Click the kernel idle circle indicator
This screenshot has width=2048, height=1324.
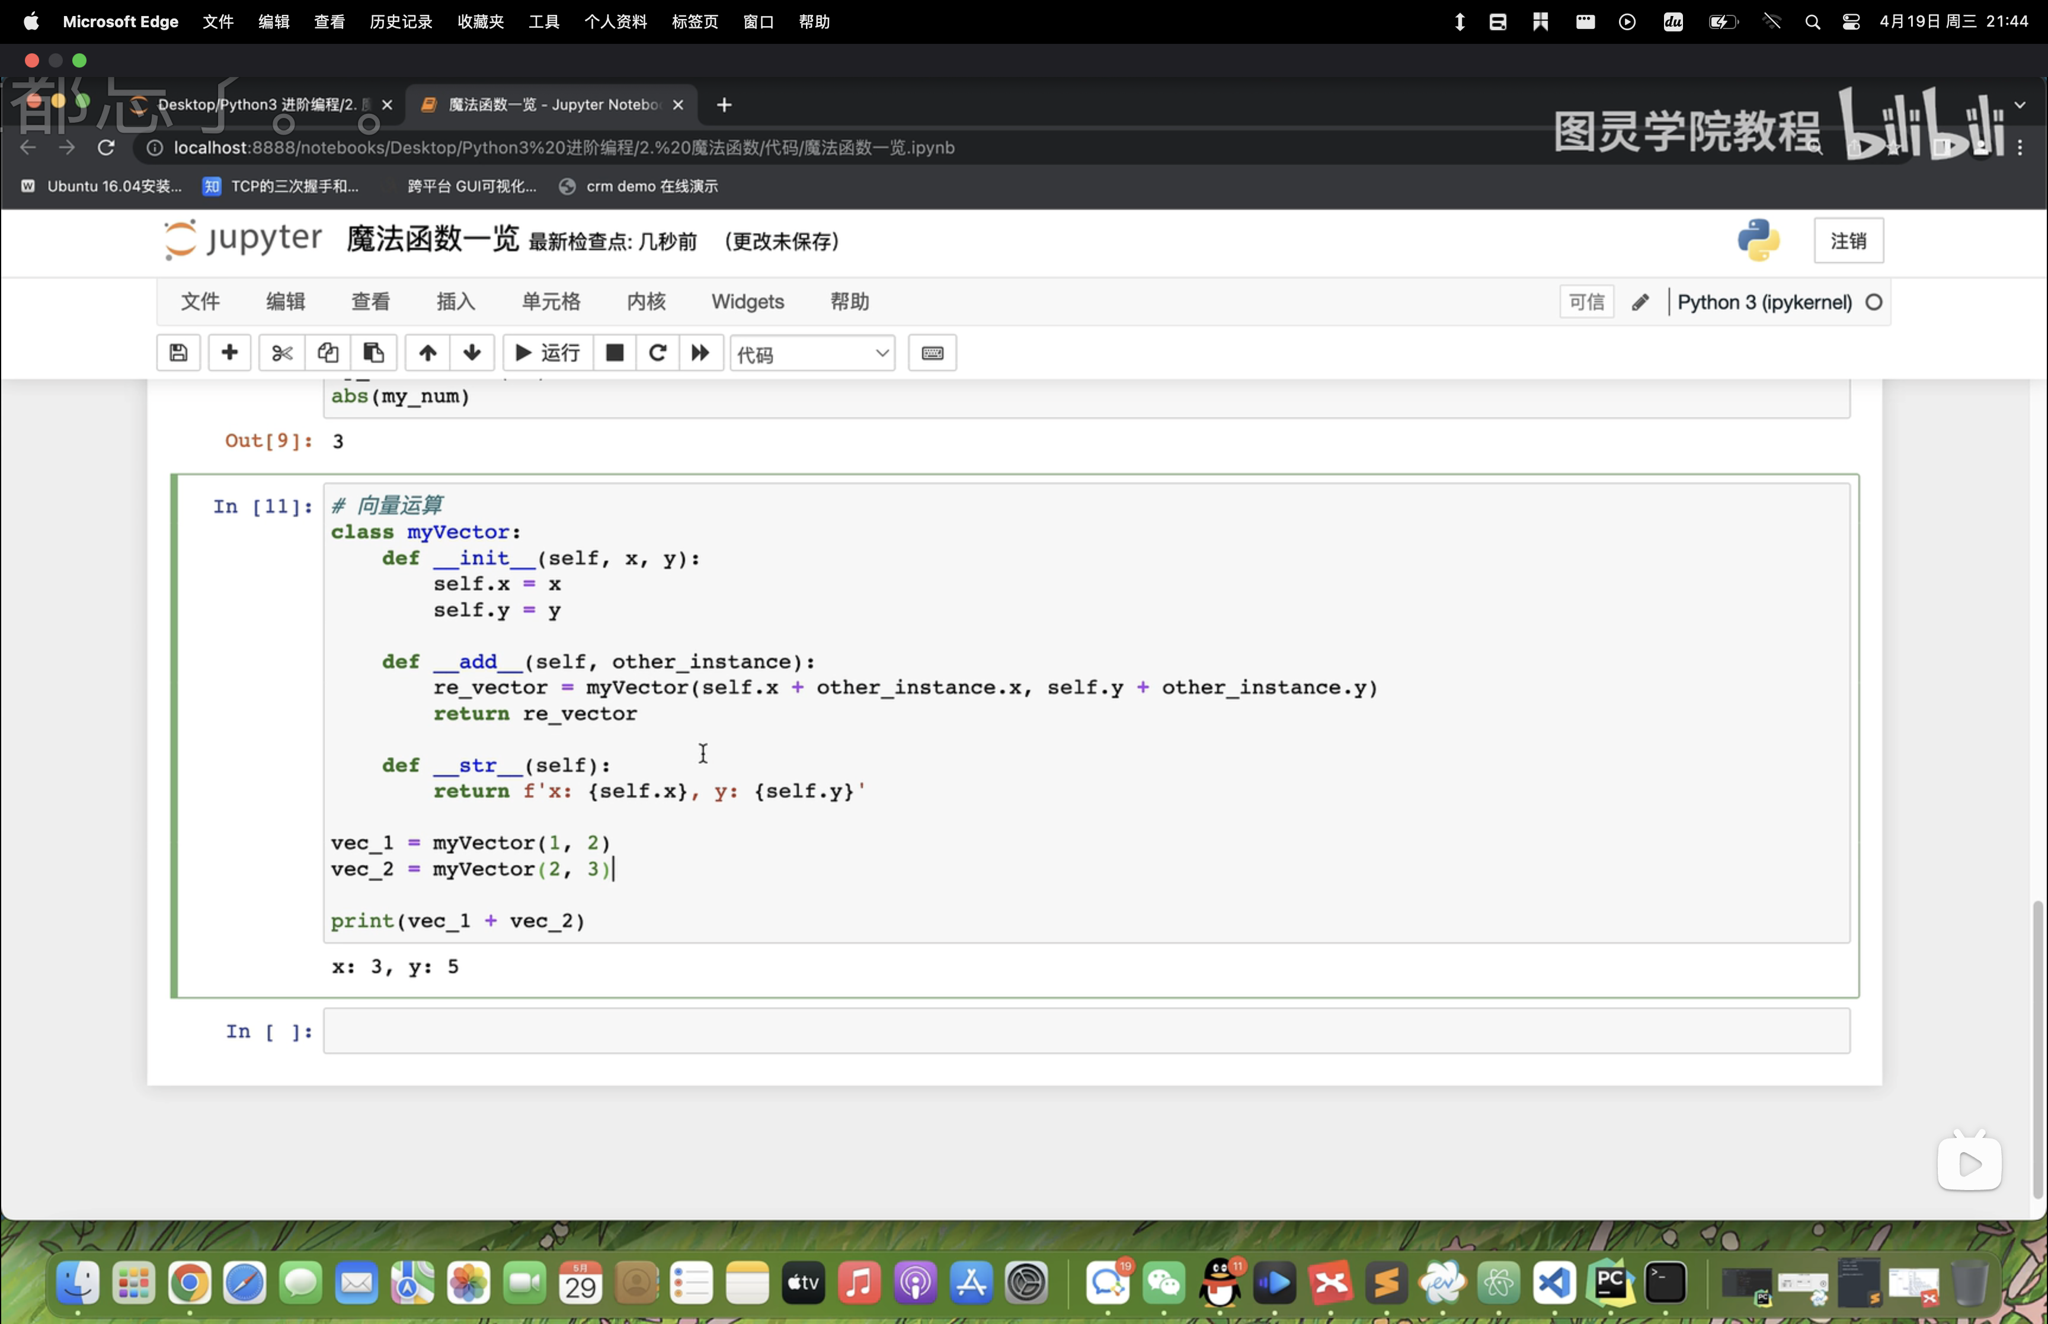pos(1874,302)
